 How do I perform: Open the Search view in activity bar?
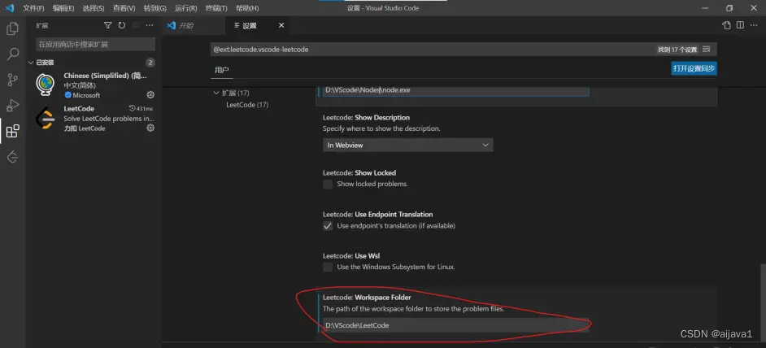(x=13, y=54)
